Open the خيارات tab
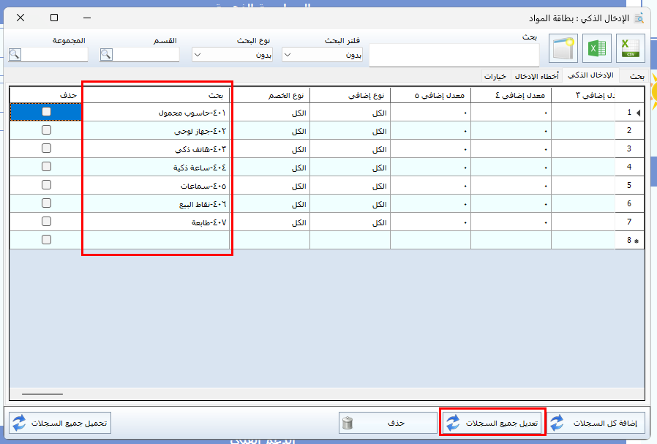Viewport: 657px width, 444px height. click(x=495, y=76)
